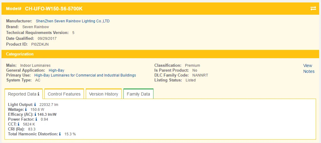The height and width of the screenshot is (143, 321).
Task: Click info icon beside Reported Data
Action: pyautogui.click(x=38, y=94)
